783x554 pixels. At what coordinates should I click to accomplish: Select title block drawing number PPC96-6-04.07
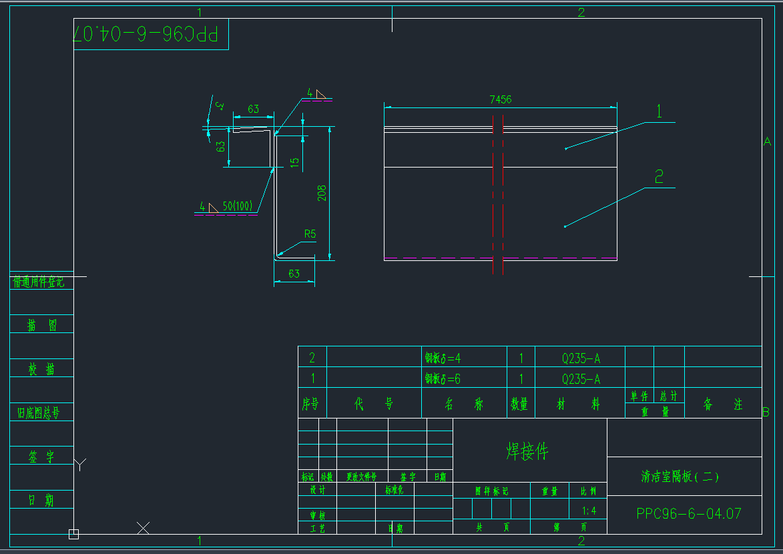(x=689, y=513)
